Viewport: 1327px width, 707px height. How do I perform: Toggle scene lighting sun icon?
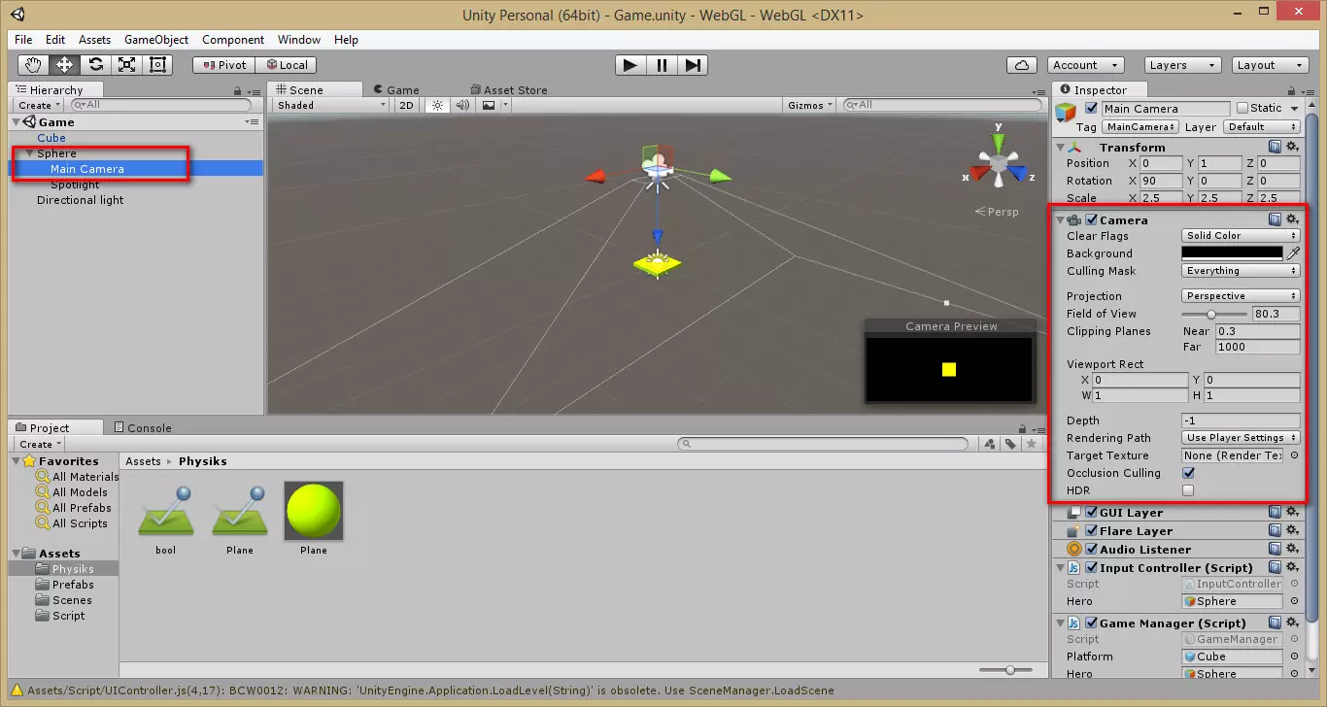pos(437,105)
